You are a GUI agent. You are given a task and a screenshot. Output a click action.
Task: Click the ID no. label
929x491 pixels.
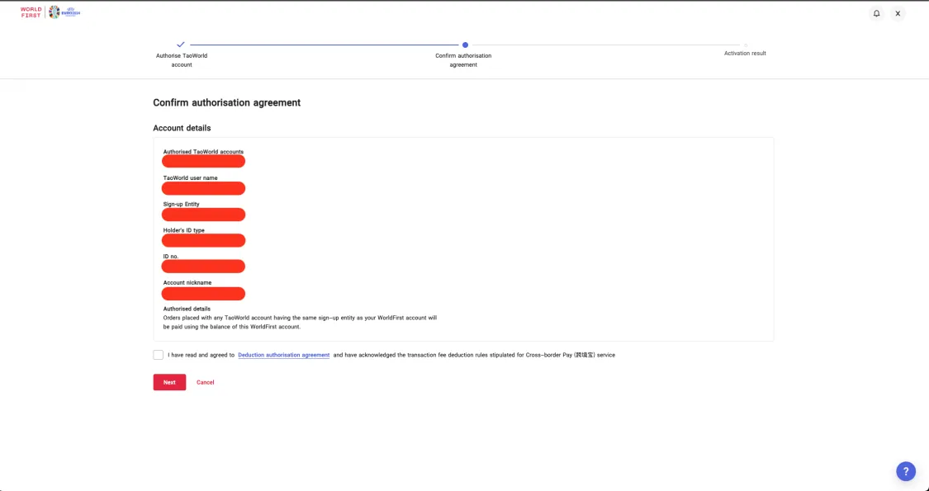click(171, 257)
